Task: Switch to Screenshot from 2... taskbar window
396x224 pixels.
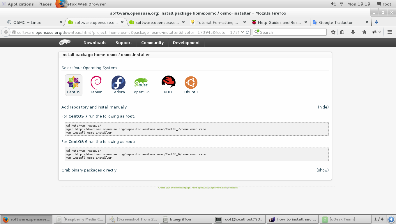Action: 132,219
